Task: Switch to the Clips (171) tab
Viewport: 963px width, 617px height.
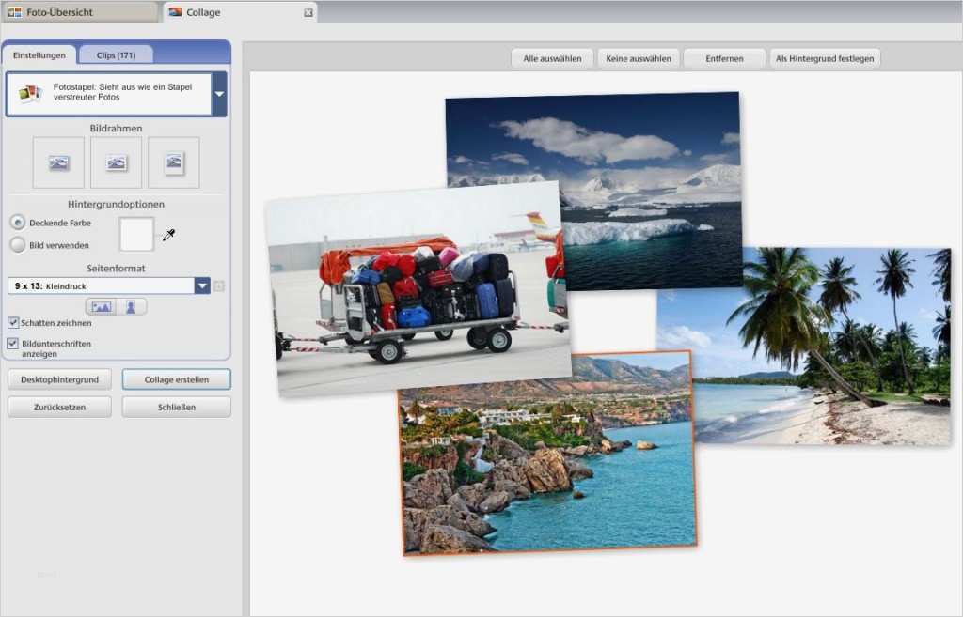Action: coord(116,55)
